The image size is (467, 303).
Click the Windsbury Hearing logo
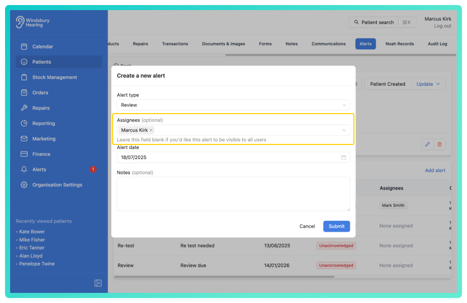click(x=33, y=22)
